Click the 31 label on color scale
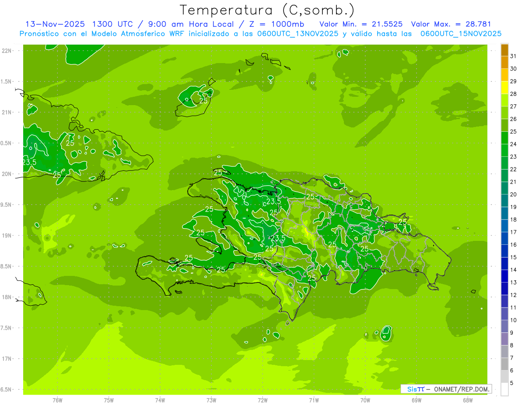Screen dimensions: 525x406 tap(514, 56)
